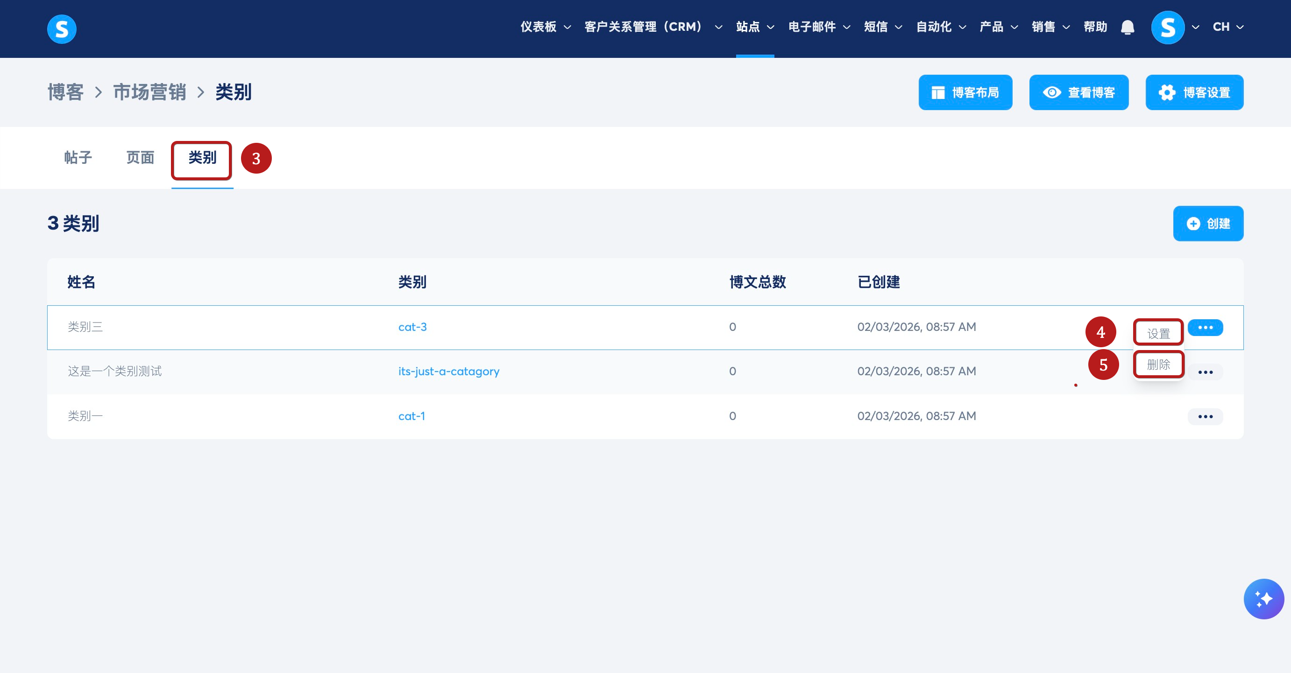Switch to the 页面 tab
1291x673 pixels.
coord(140,158)
